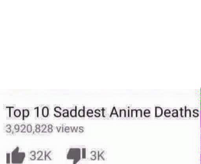Click the number 10 in the video title
201x164 pixels.
42,112
